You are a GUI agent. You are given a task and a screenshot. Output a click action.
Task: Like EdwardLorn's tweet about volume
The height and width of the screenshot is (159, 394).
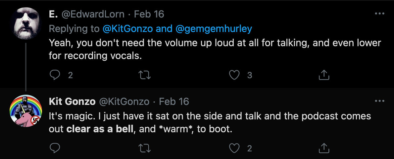tap(234, 75)
